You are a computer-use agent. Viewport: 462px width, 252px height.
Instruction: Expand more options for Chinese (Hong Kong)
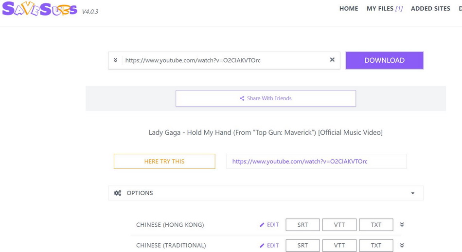pyautogui.click(x=402, y=225)
